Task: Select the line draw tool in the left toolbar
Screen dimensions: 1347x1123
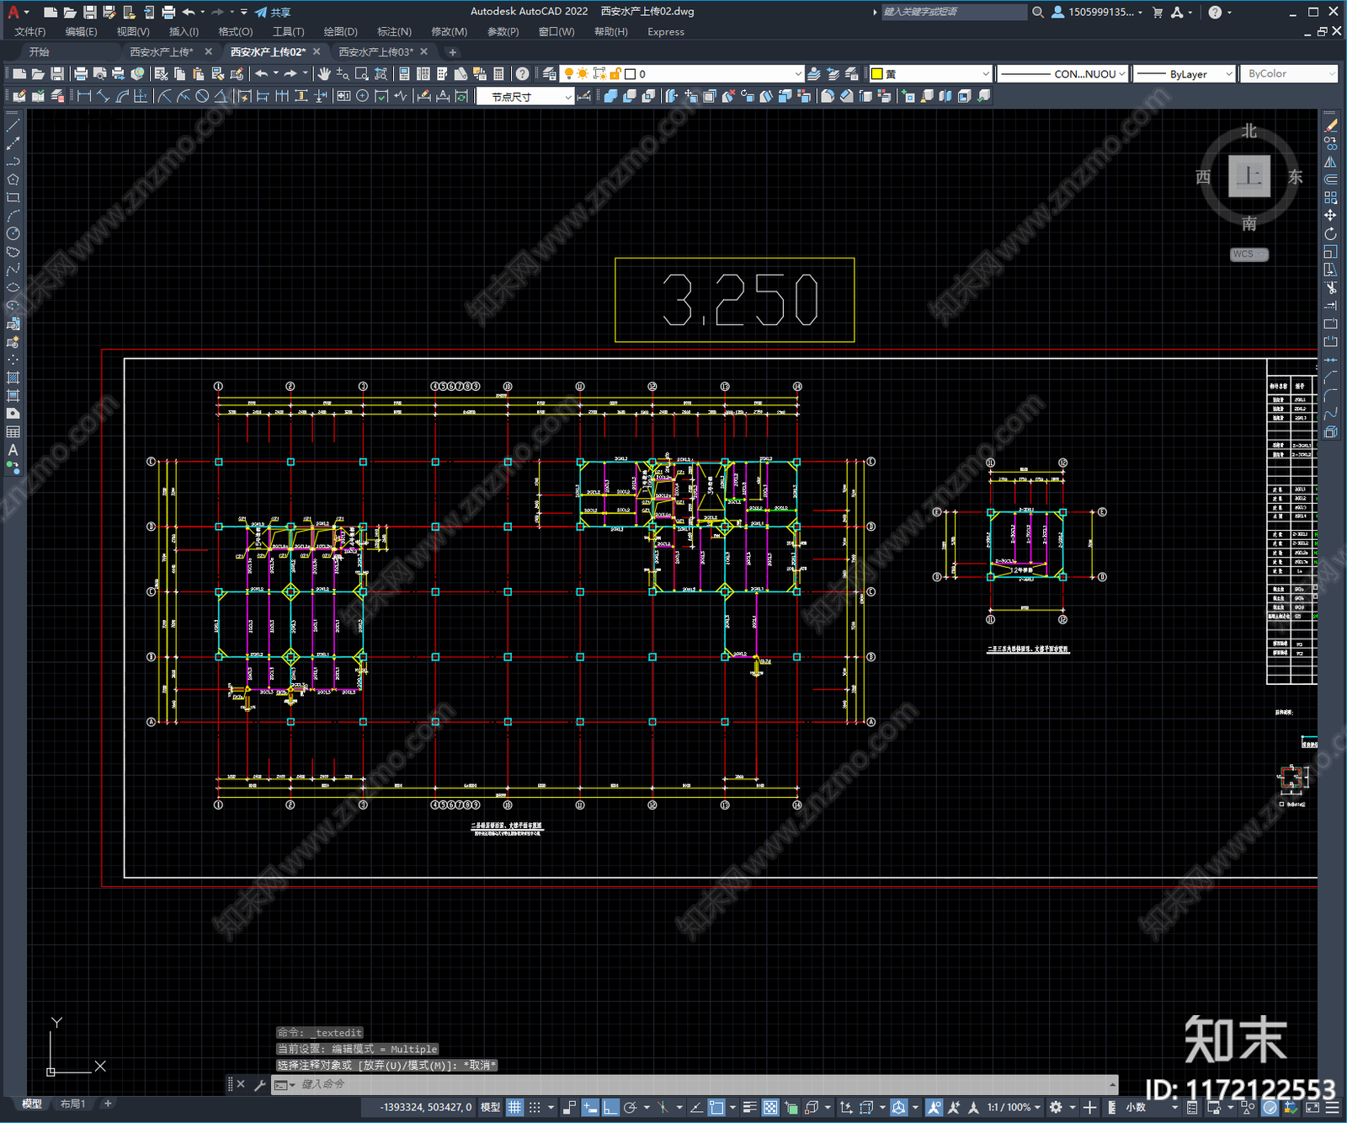Action: 13,125
